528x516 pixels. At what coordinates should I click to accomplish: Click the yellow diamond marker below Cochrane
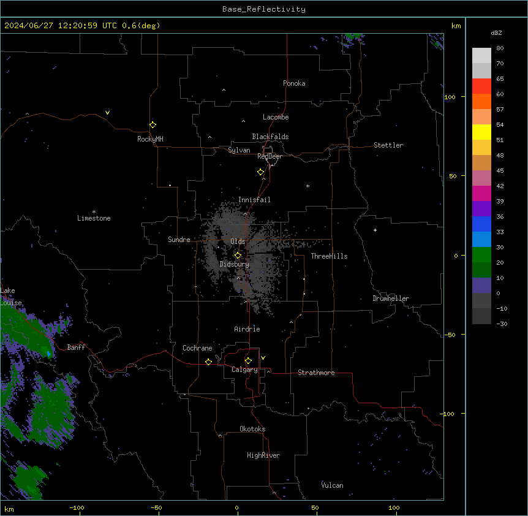coord(208,362)
